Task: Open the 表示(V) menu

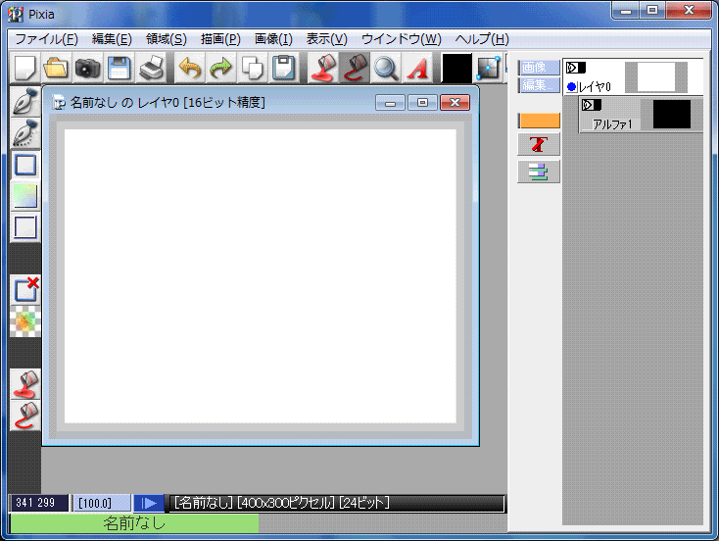Action: pyautogui.click(x=326, y=39)
